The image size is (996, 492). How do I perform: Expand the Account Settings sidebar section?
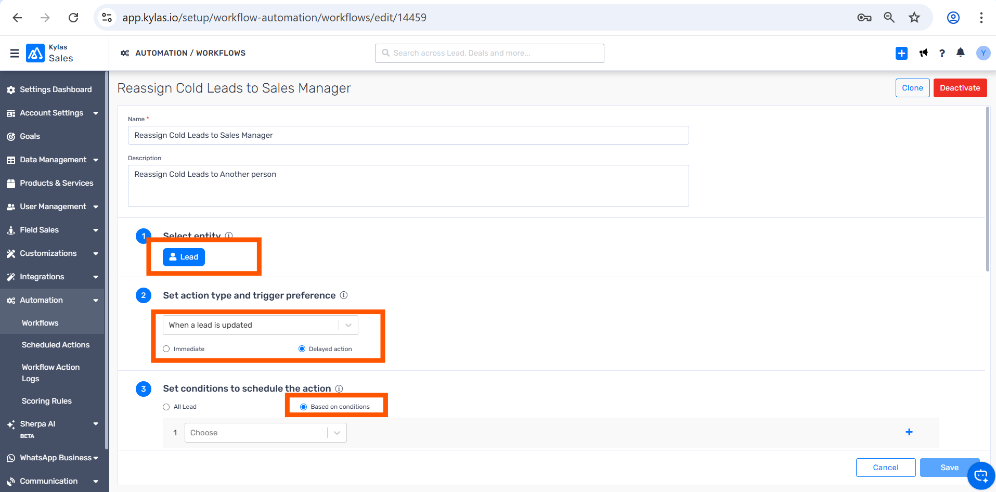tap(52, 113)
